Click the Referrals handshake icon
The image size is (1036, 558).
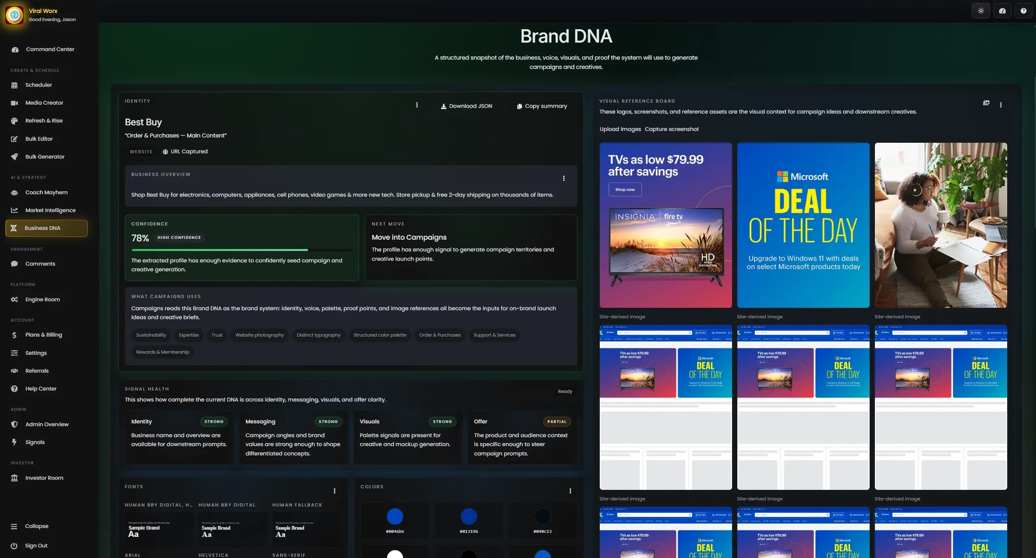pos(14,371)
